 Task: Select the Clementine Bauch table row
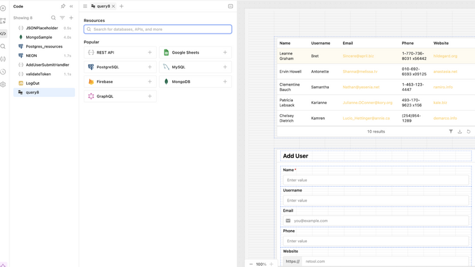pyautogui.click(x=376, y=87)
